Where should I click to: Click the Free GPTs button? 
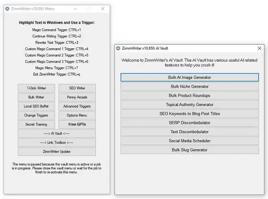(x=77, y=124)
